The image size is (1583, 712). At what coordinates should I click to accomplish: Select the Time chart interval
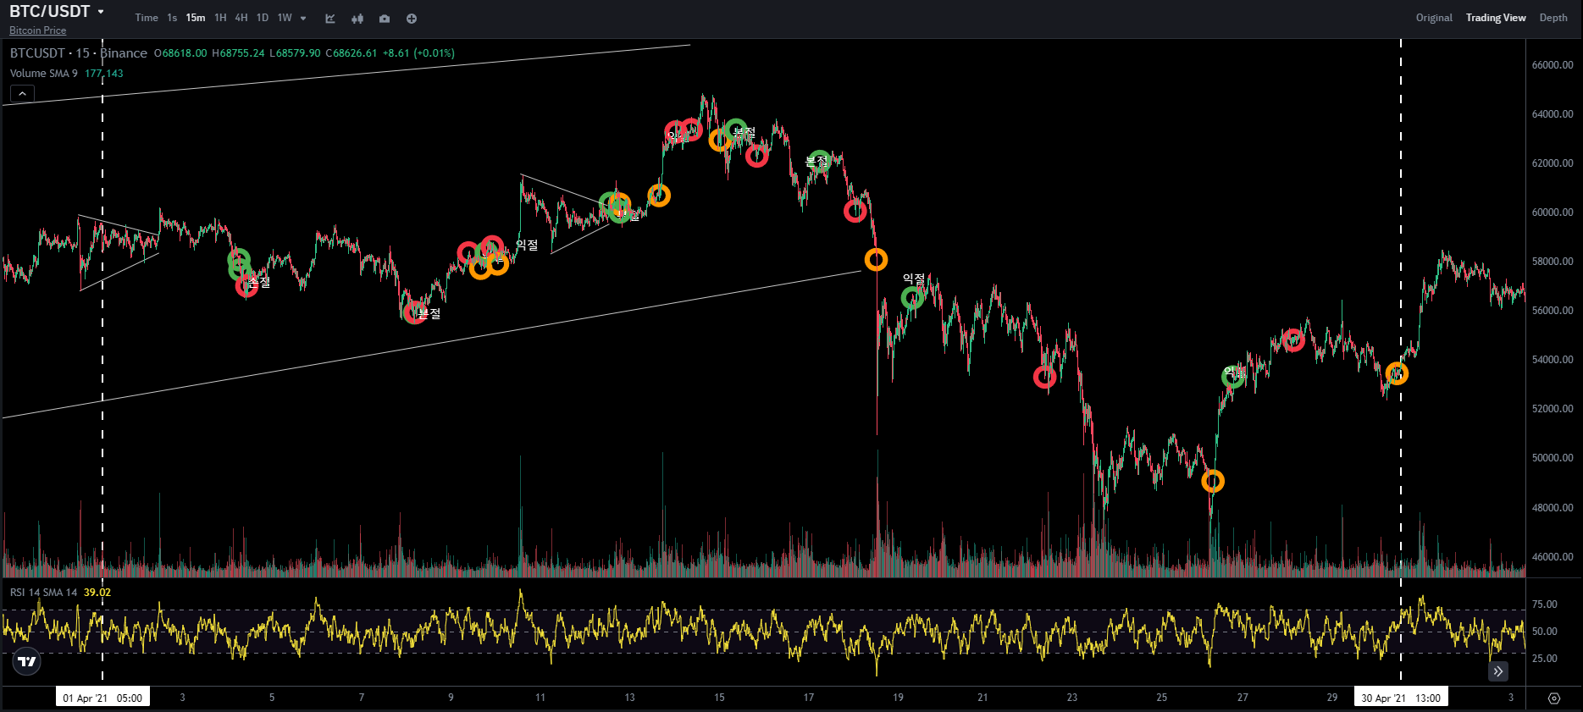pyautogui.click(x=147, y=18)
